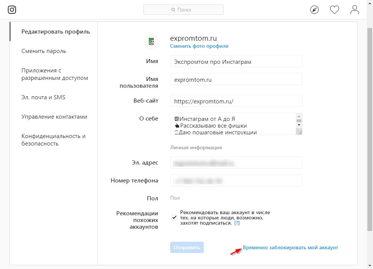Screen dimensions: 373x269
Task: Open the Сменить пароль section
Action: [44, 51]
